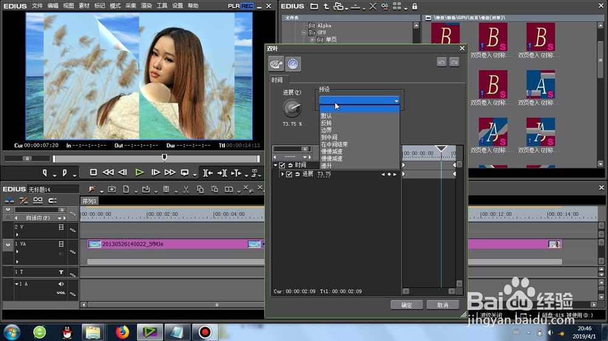Click the folder icon in effects panel toolbar
The image size is (608, 341).
coord(314,6)
